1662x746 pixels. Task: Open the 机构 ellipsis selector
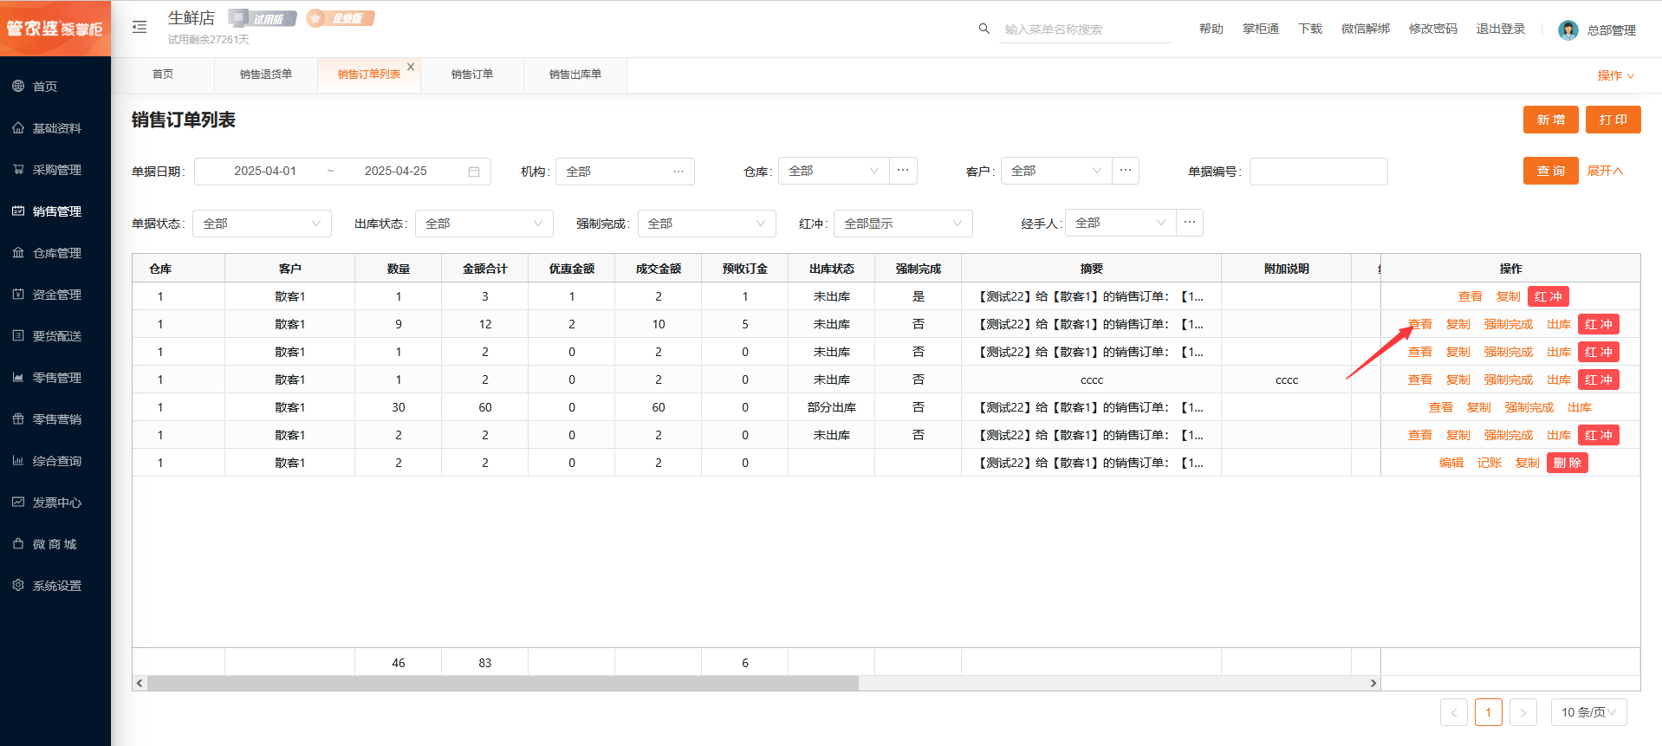click(678, 172)
